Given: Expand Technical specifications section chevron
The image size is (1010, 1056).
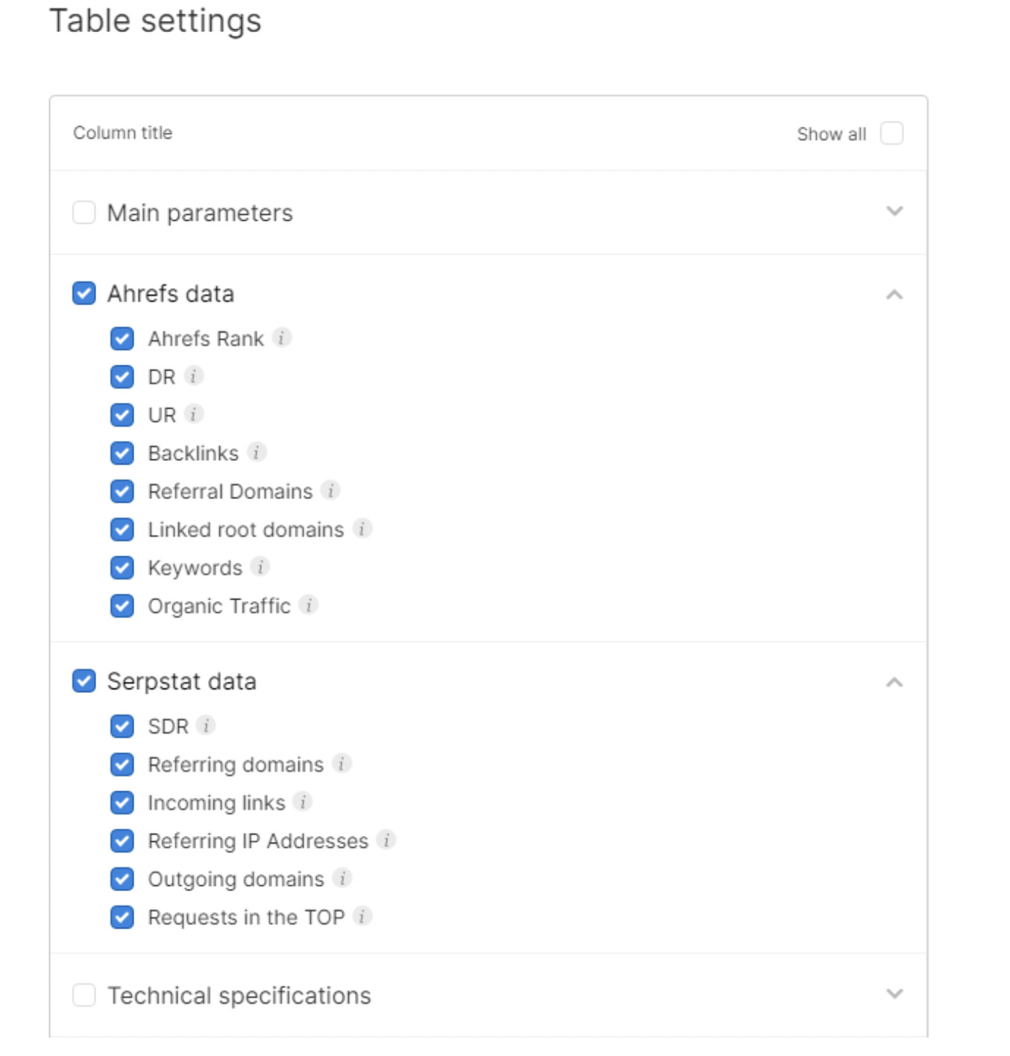Looking at the screenshot, I should click(x=894, y=993).
